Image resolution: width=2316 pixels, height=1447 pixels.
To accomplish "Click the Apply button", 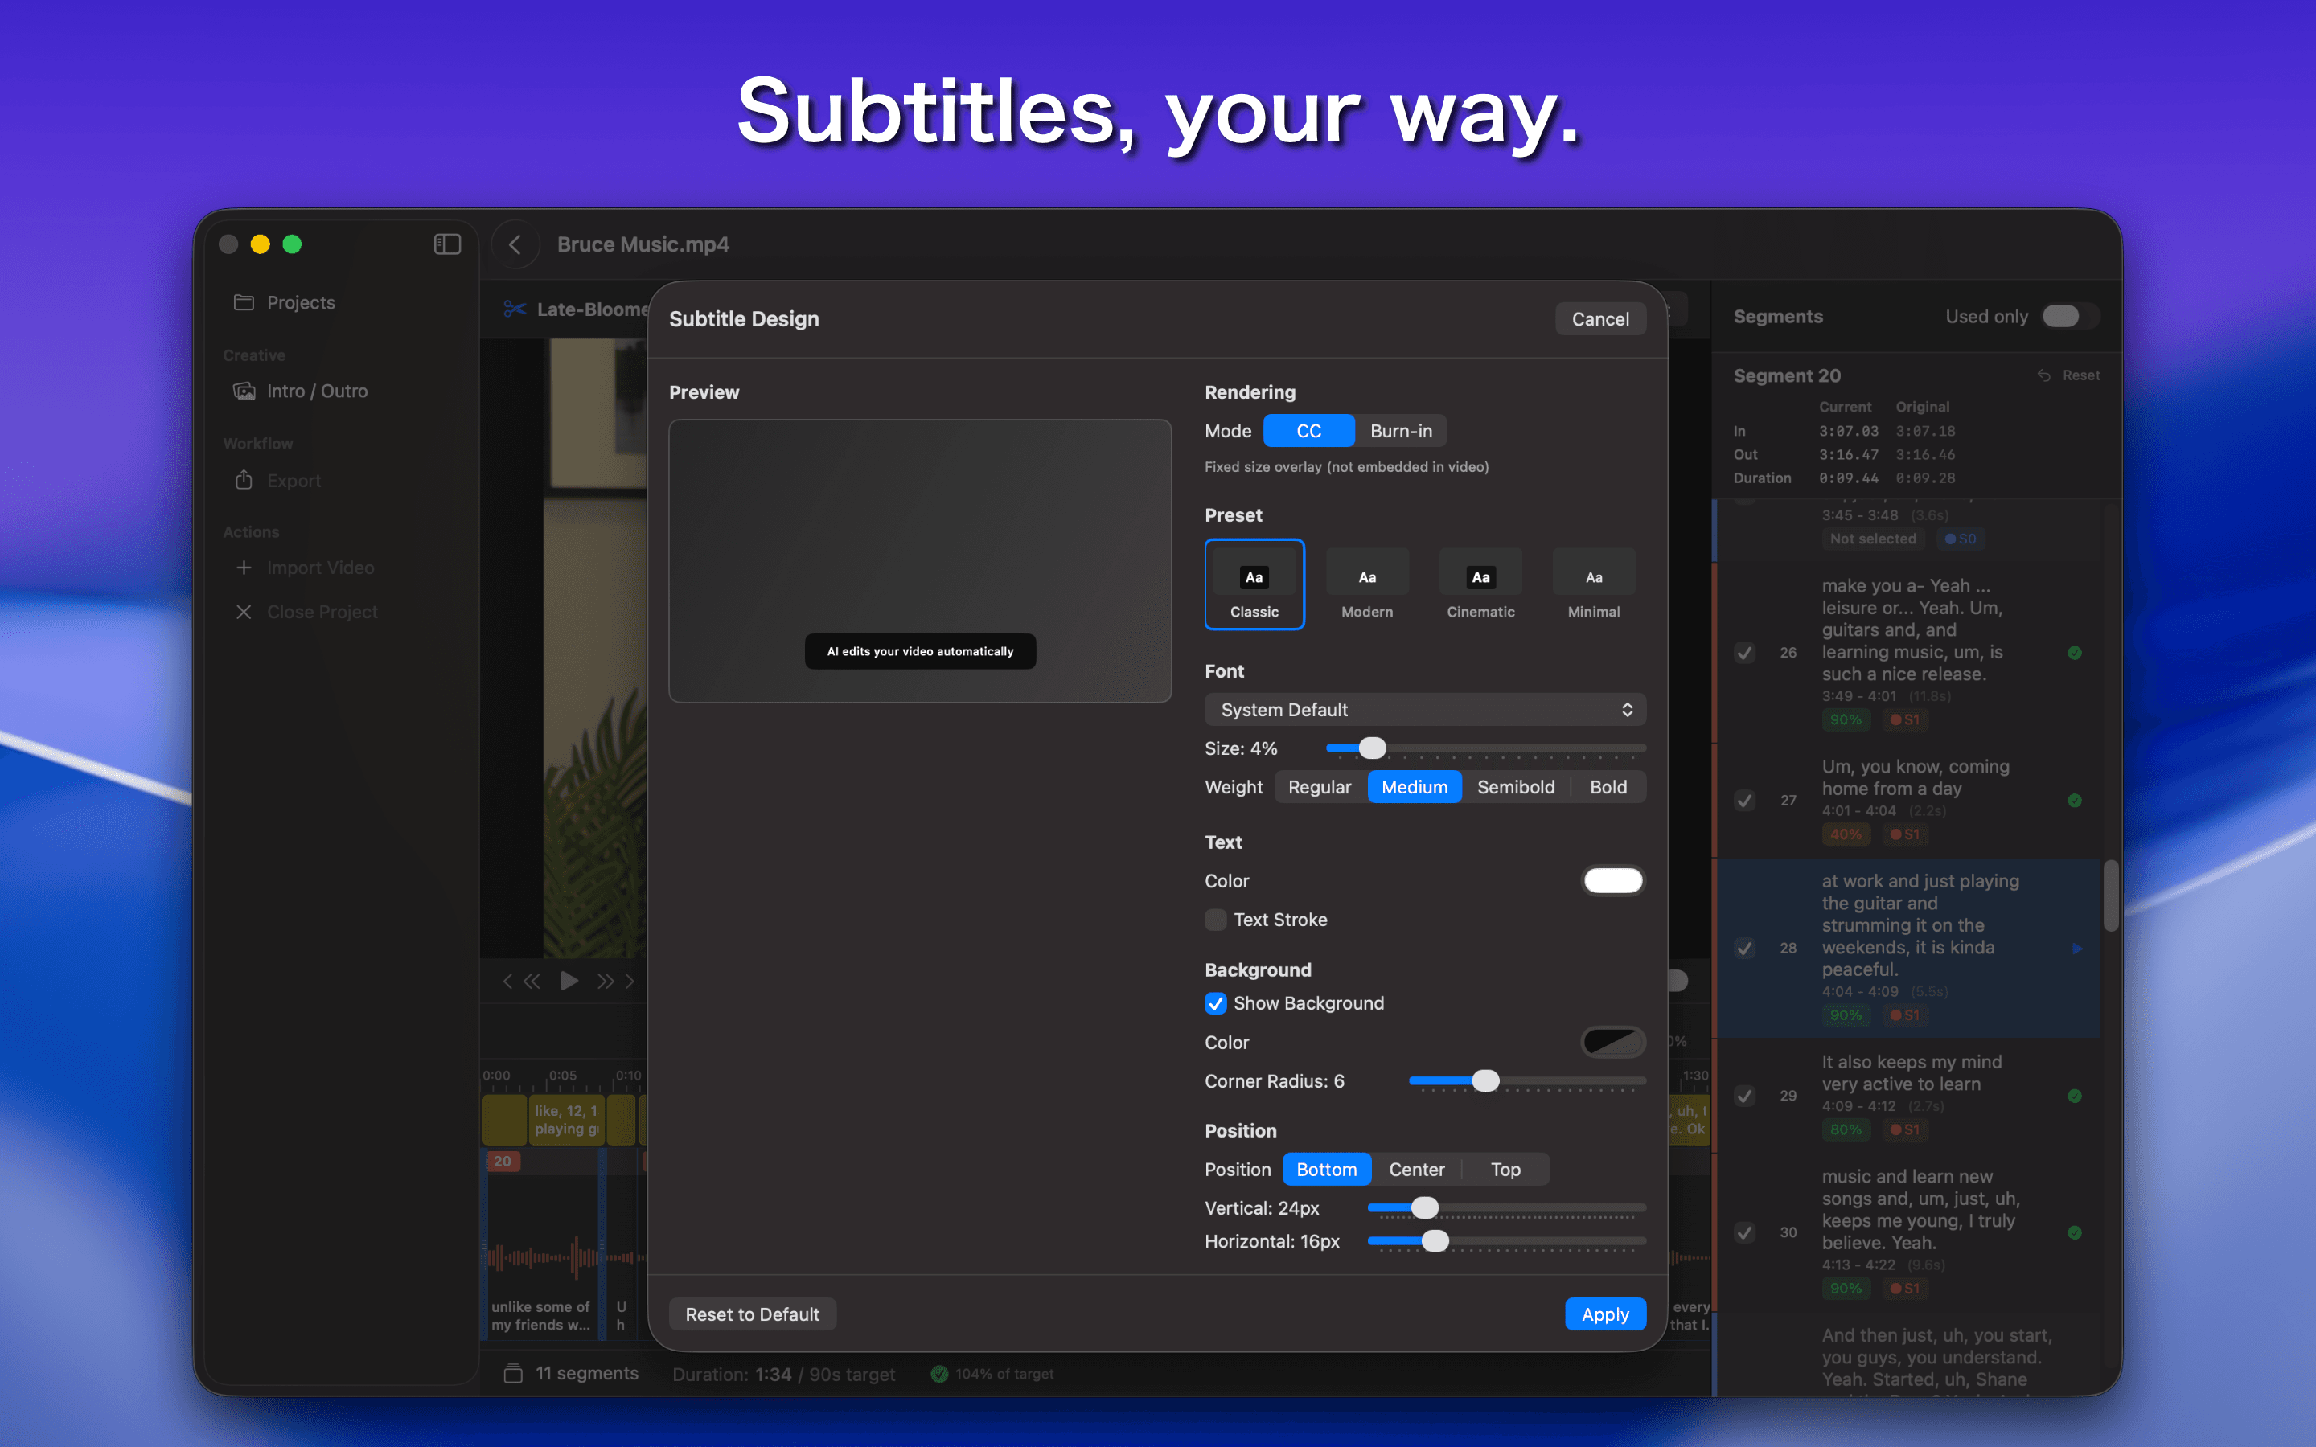I will coord(1605,1313).
